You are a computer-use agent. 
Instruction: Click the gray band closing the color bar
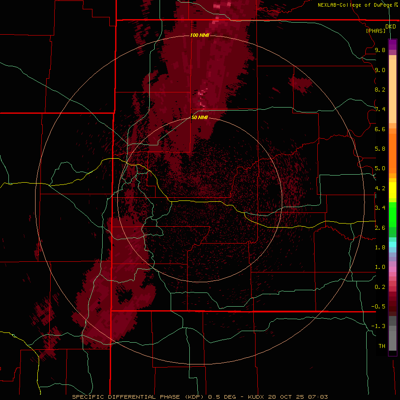click(392, 341)
